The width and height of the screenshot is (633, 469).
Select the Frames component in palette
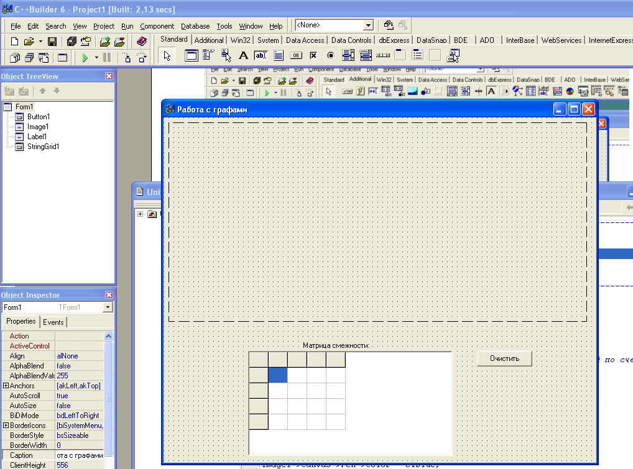click(x=192, y=55)
